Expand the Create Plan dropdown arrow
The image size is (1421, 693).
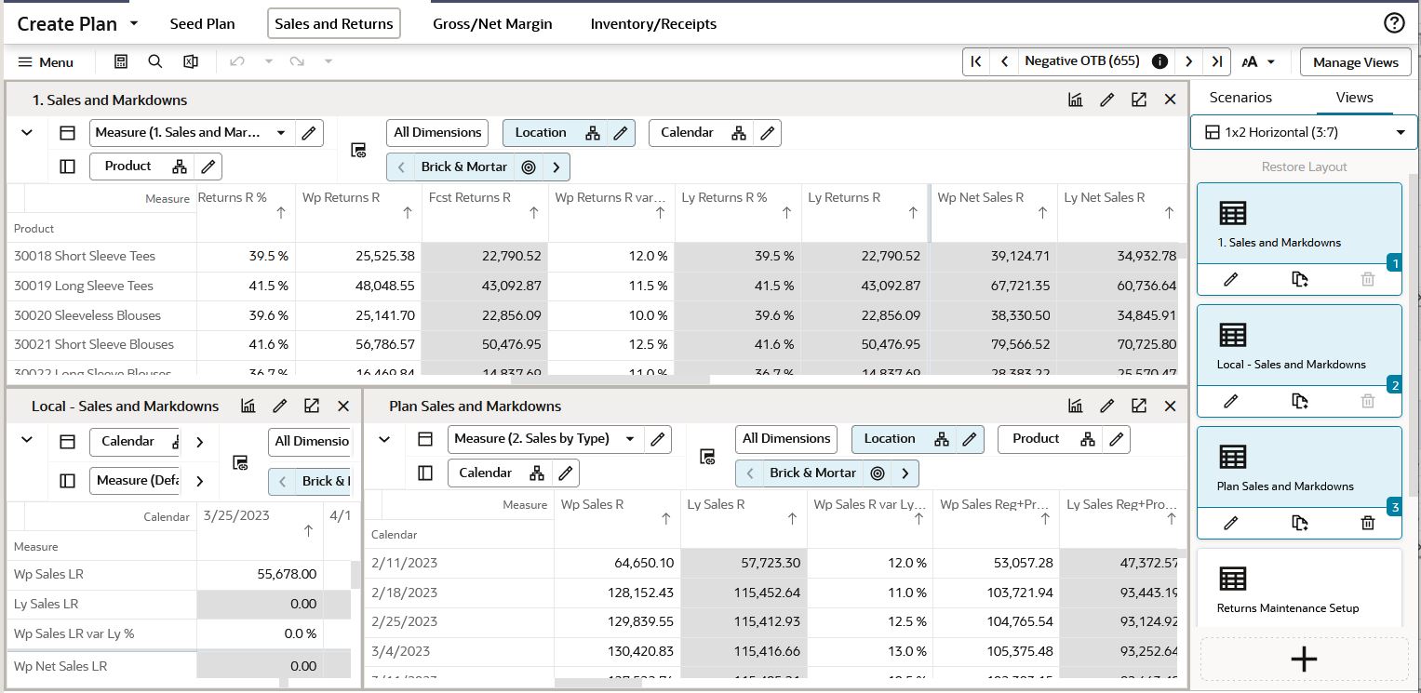[134, 23]
